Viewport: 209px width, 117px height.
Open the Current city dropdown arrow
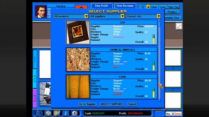(x=159, y=16)
